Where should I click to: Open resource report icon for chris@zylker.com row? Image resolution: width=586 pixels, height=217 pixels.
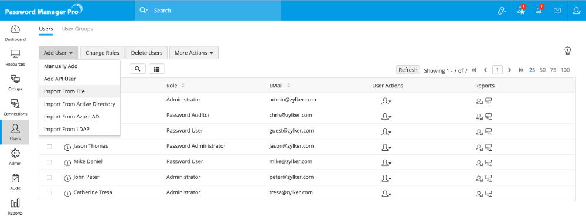pyautogui.click(x=489, y=116)
